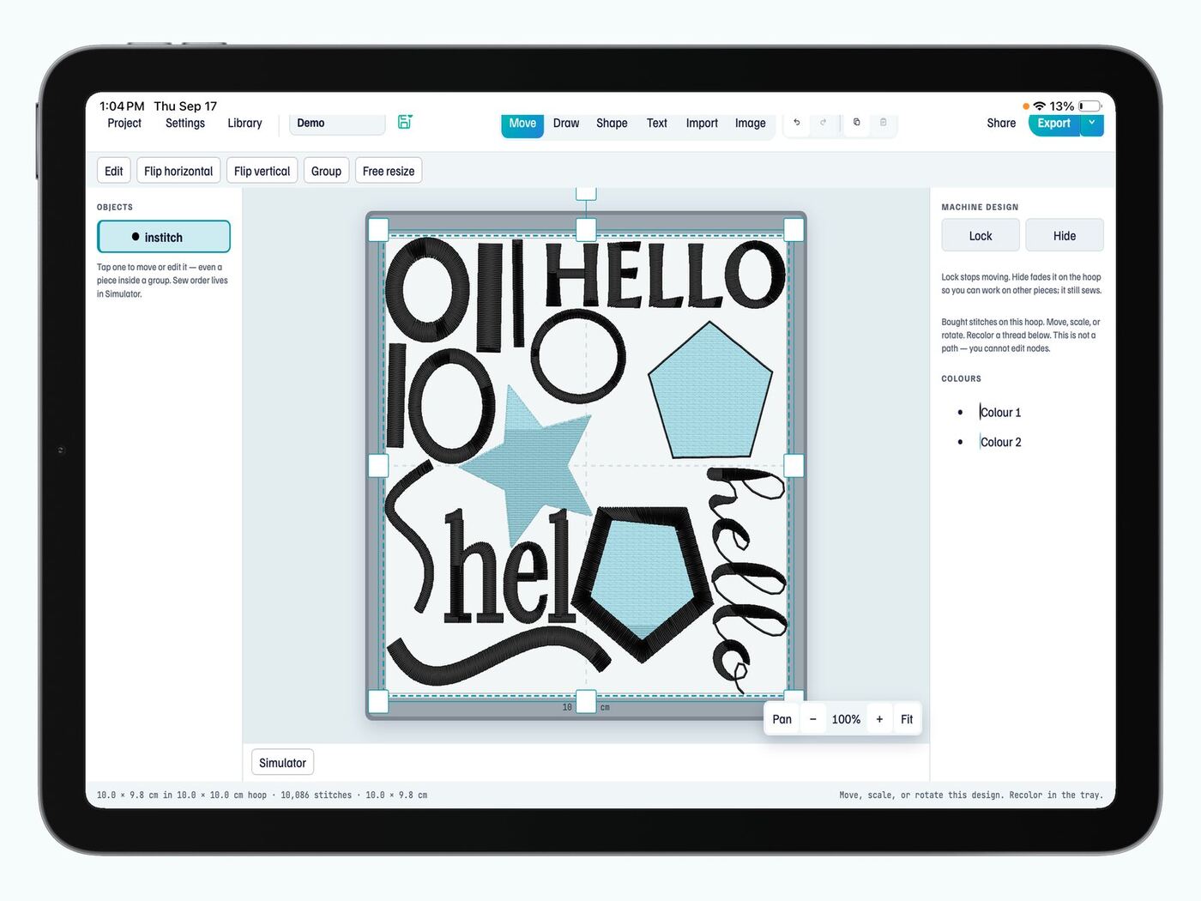Zoom in with the plus button
The width and height of the screenshot is (1201, 901).
[879, 719]
